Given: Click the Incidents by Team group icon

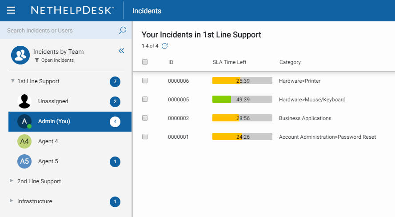Looking at the screenshot, I should (20, 55).
